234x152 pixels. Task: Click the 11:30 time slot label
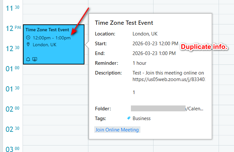coord(13,8)
